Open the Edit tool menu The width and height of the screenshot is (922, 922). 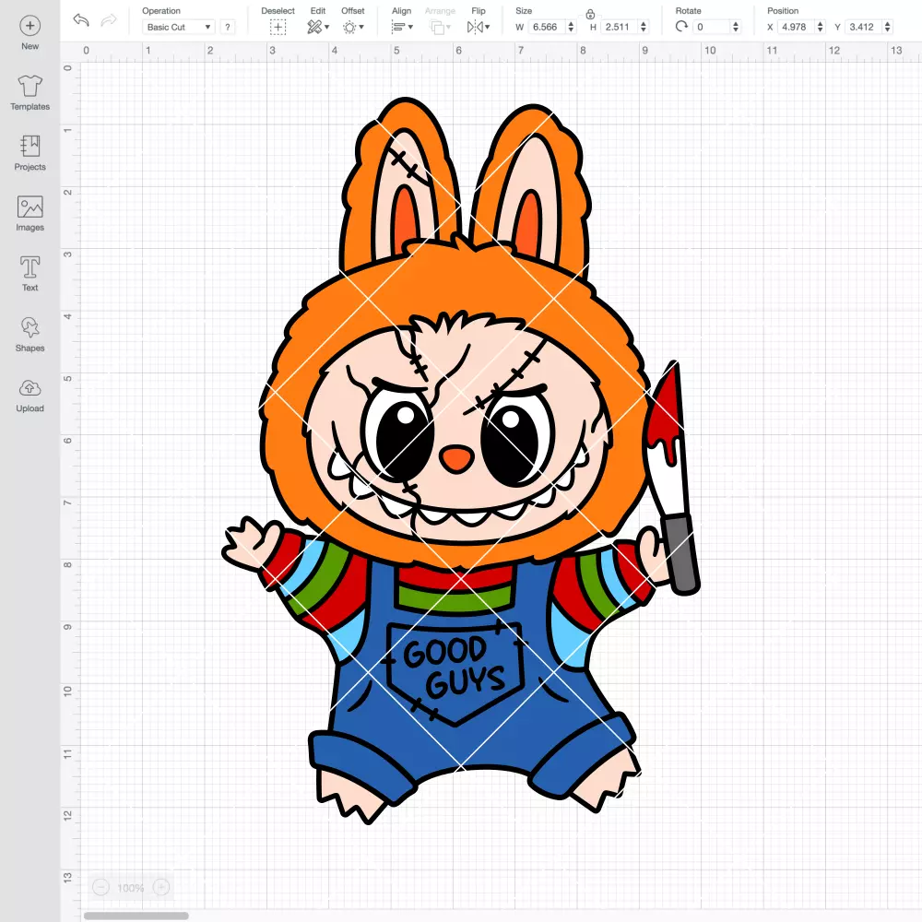pyautogui.click(x=318, y=27)
